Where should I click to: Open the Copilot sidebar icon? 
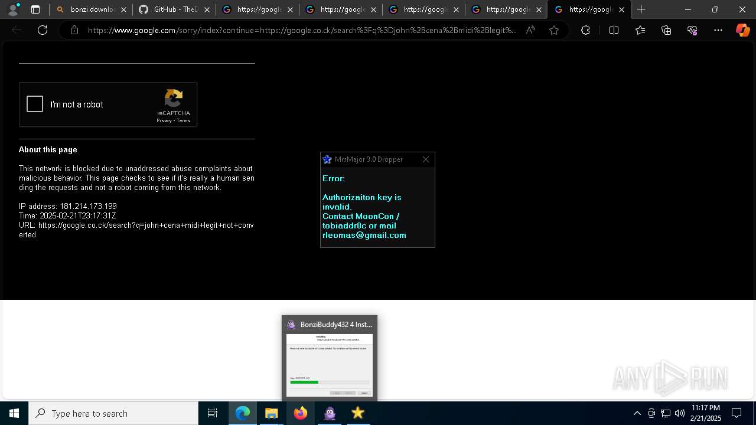click(x=742, y=30)
